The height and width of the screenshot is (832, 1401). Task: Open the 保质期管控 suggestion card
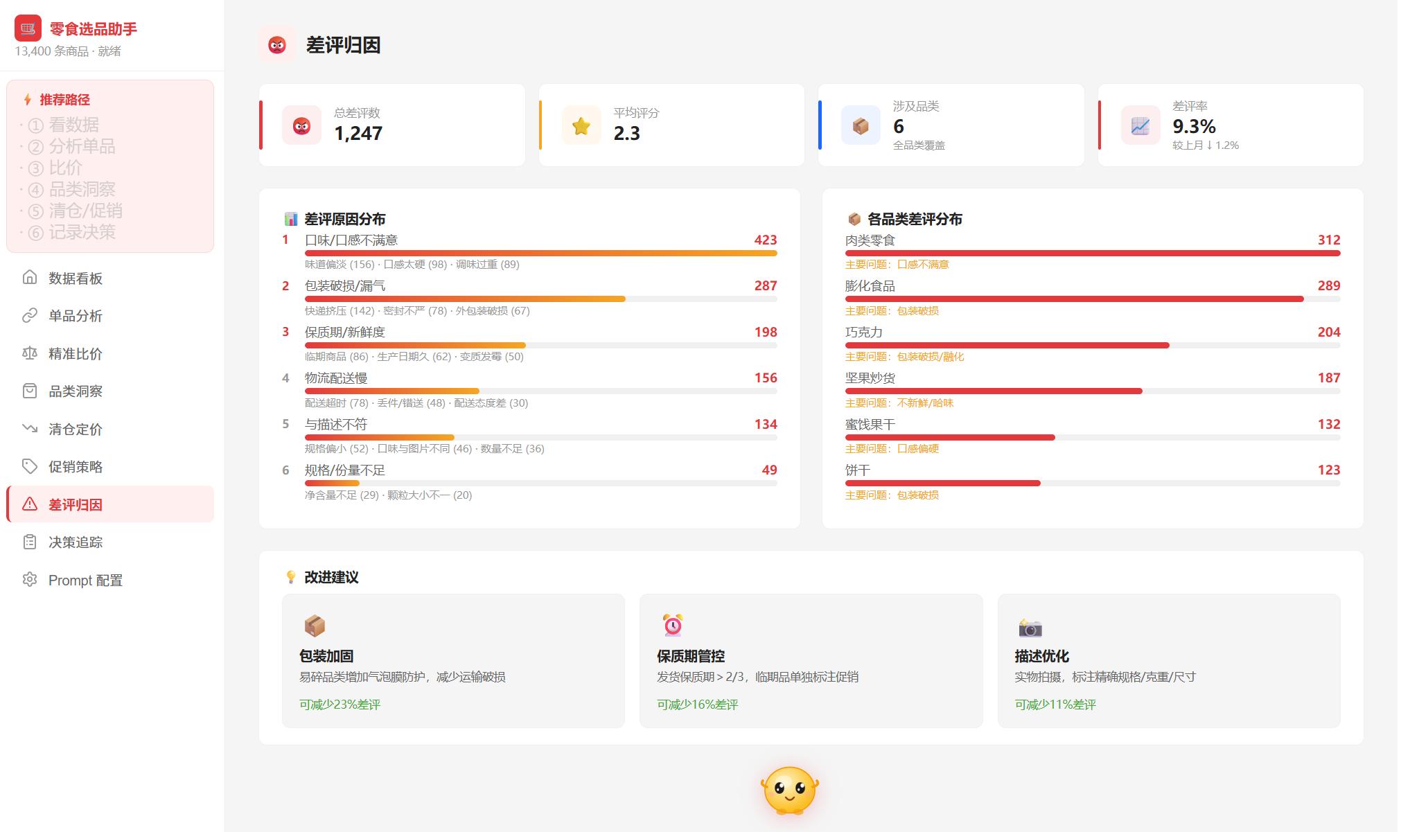811,661
